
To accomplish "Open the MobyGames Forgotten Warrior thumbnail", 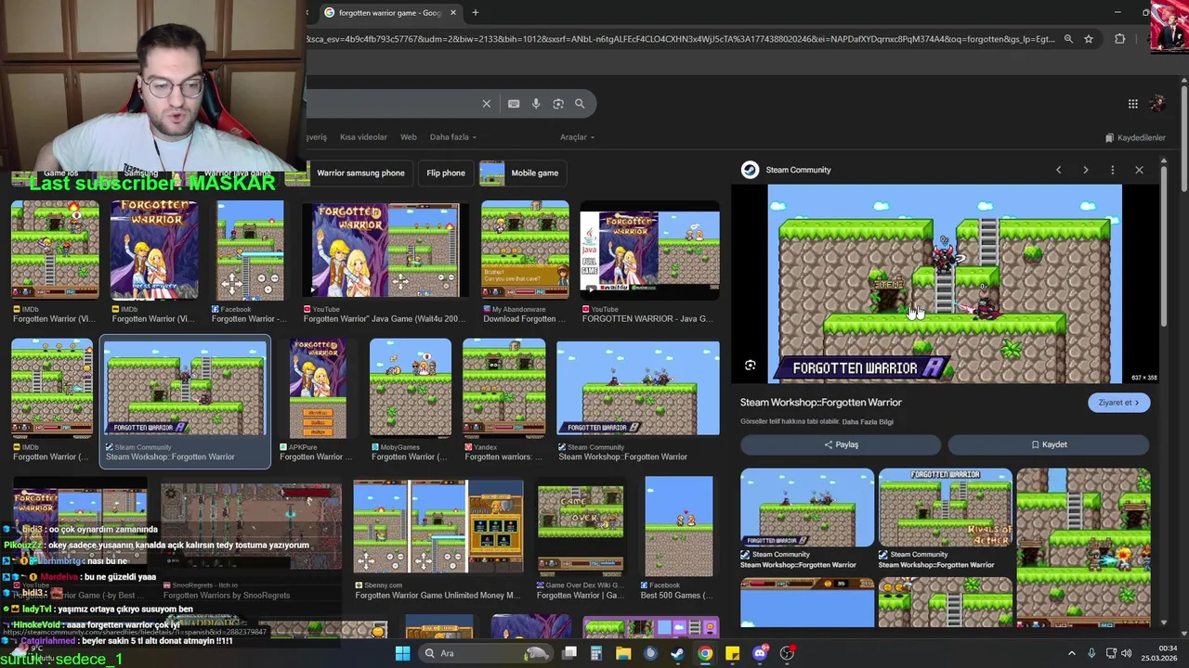I will click(x=410, y=389).
